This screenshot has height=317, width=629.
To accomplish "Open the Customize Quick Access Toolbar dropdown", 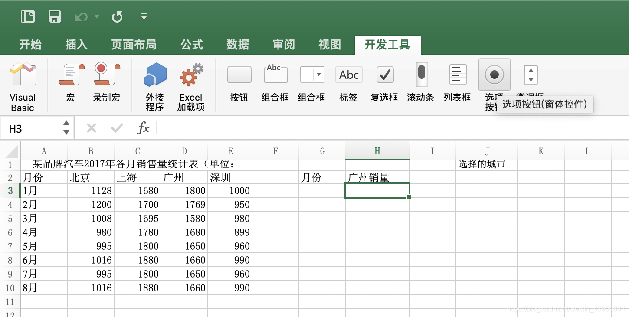I will (144, 16).
